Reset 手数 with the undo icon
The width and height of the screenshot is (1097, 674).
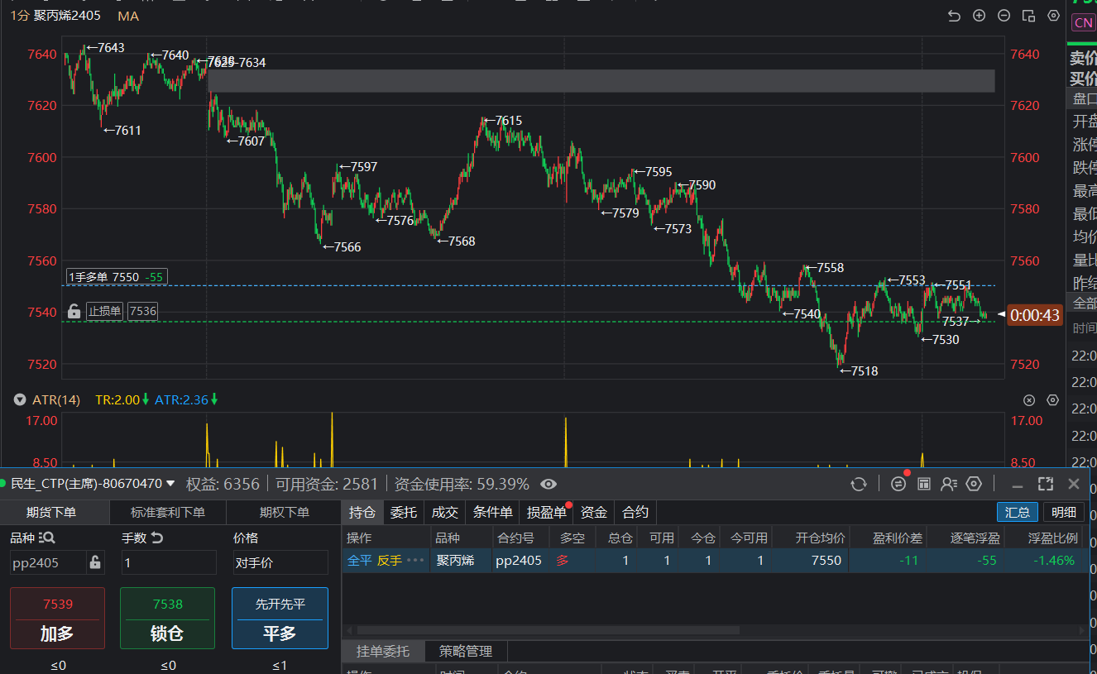click(156, 538)
